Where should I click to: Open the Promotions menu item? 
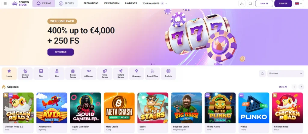click(x=91, y=3)
